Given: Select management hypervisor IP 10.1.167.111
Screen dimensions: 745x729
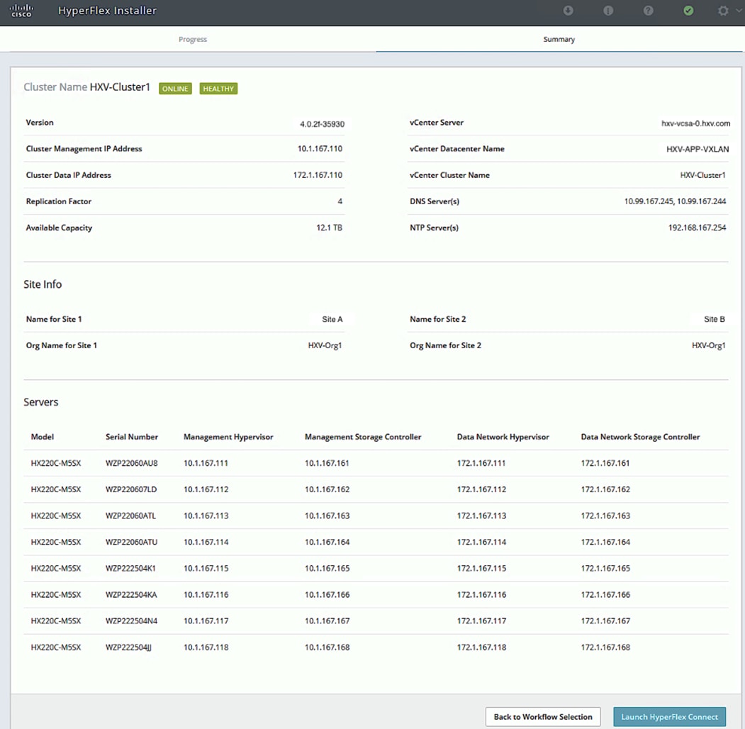Looking at the screenshot, I should click(206, 463).
